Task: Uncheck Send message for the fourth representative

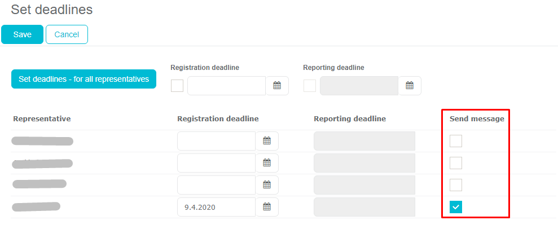Action: [x=456, y=208]
